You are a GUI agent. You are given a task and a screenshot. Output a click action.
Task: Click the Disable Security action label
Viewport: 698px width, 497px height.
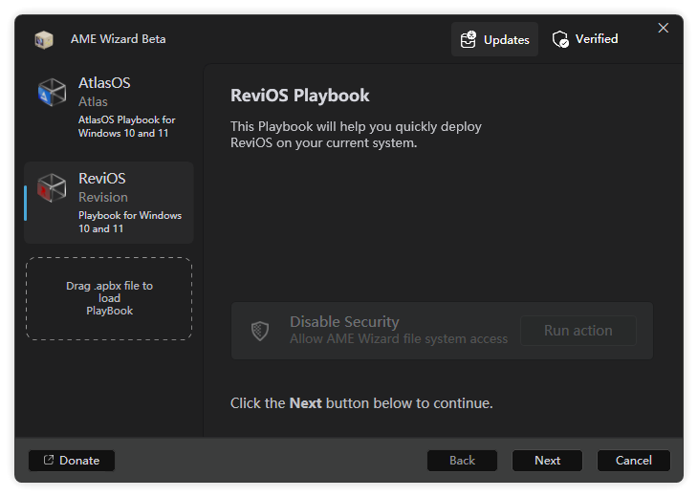[x=344, y=322]
